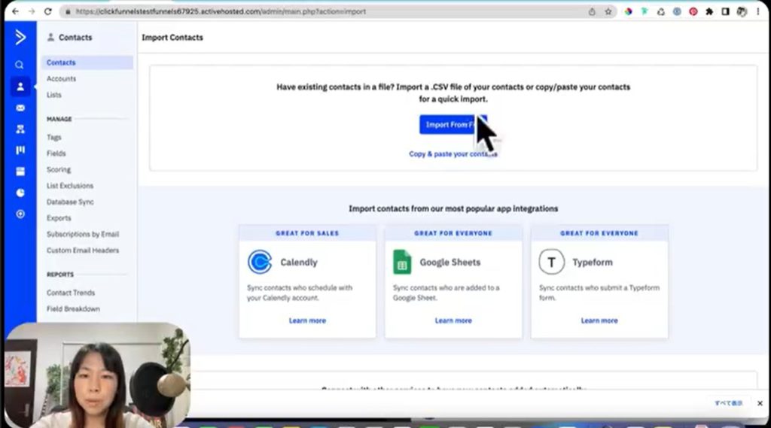Reload the page
Viewport: 771px width, 428px height.
(48, 12)
